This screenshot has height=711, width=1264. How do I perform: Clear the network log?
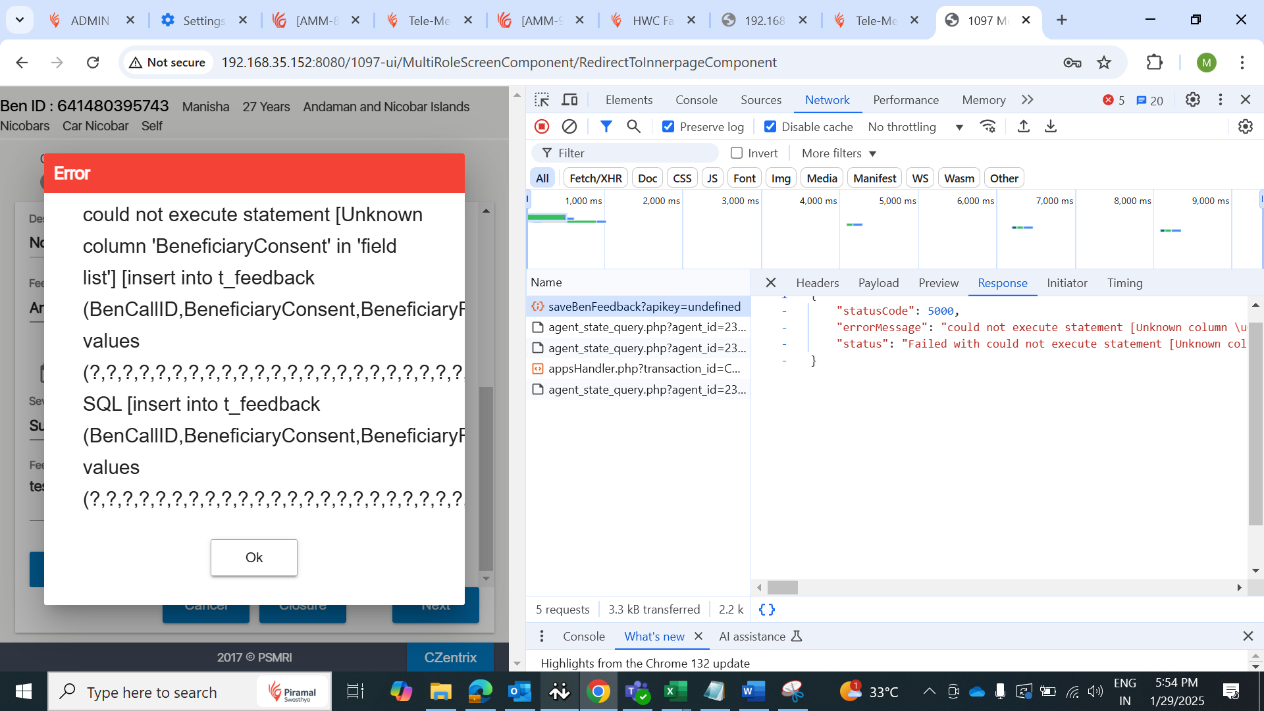click(569, 126)
